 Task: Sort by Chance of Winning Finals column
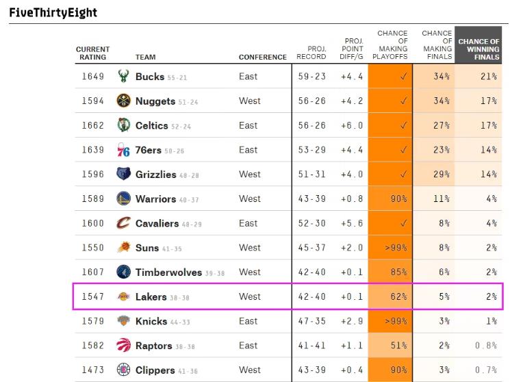(479, 49)
